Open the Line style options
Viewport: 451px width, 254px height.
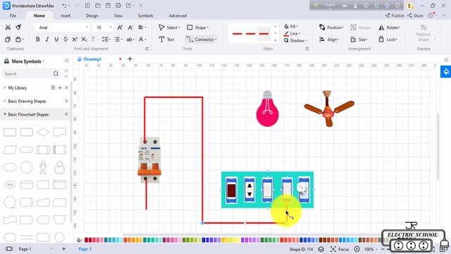point(292,33)
